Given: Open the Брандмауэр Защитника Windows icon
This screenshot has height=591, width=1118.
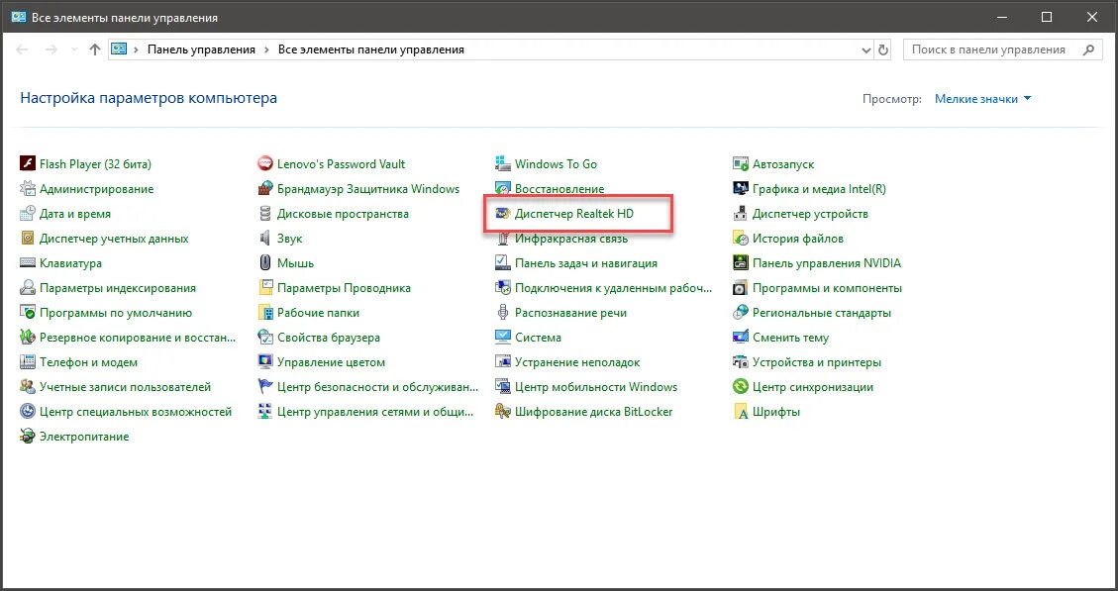Looking at the screenshot, I should (265, 189).
